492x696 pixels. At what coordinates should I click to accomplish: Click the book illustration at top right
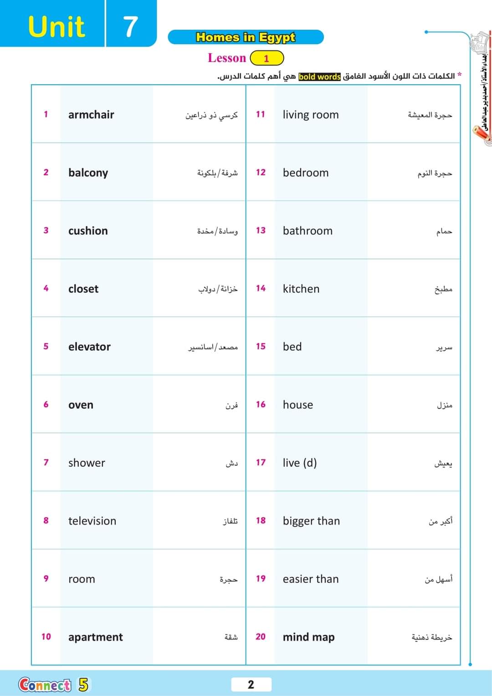click(x=481, y=42)
